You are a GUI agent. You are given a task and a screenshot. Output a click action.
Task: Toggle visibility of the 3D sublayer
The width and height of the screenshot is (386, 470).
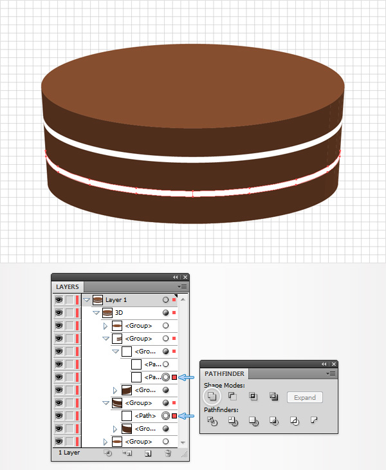coord(59,313)
